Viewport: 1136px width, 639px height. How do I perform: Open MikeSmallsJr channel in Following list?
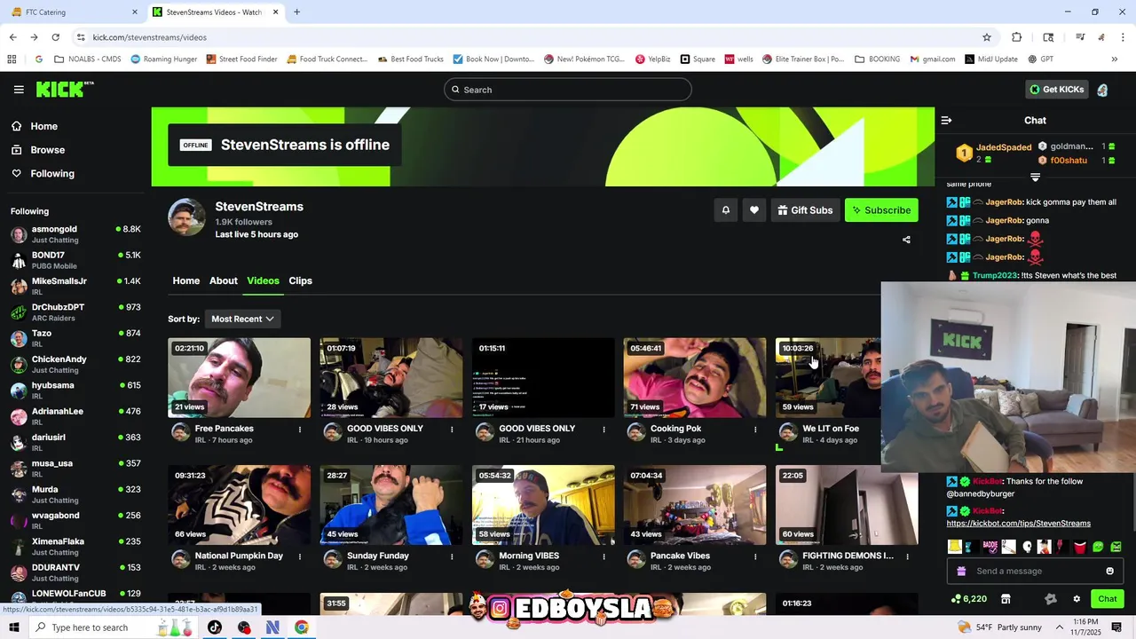click(75, 286)
